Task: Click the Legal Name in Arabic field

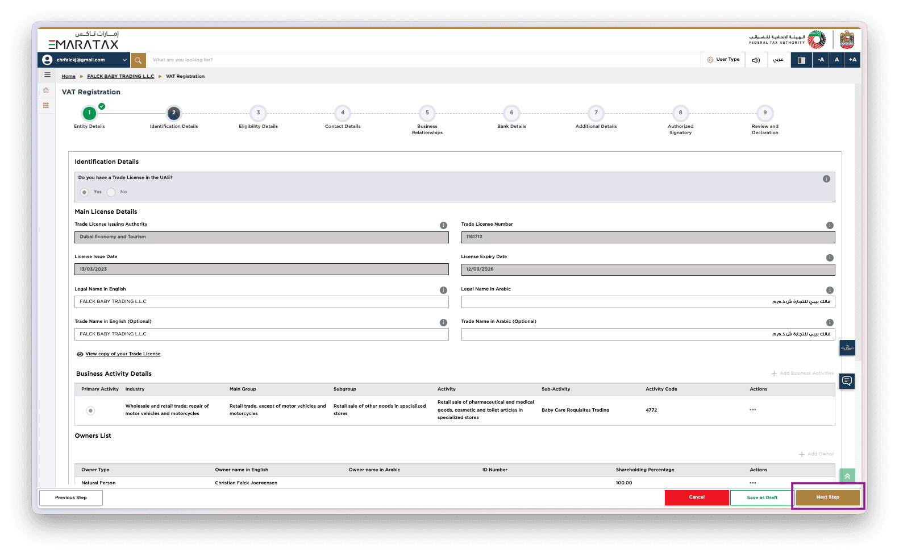Action: point(648,302)
